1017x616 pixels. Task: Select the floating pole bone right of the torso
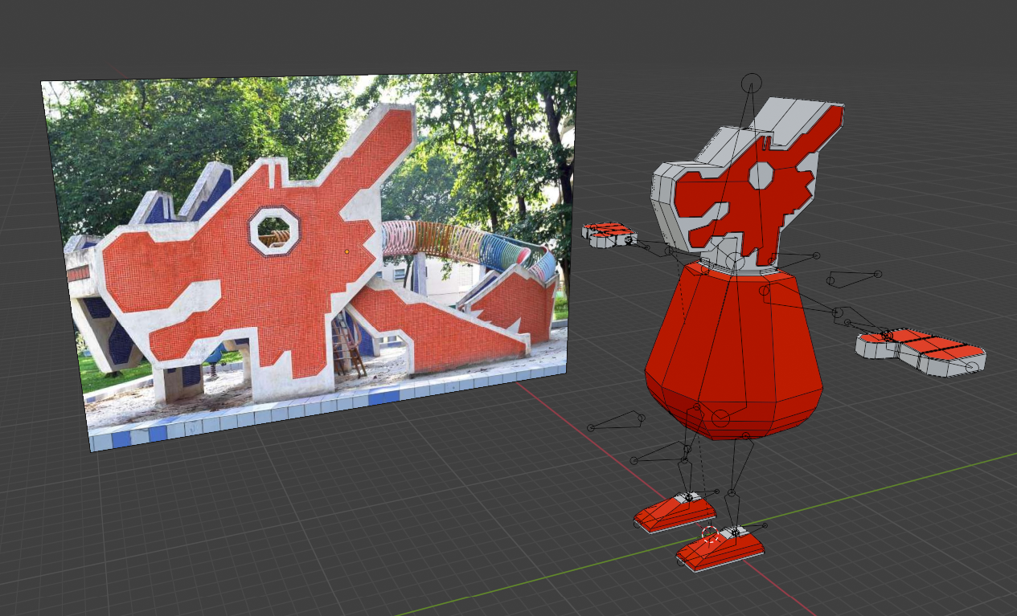(854, 278)
